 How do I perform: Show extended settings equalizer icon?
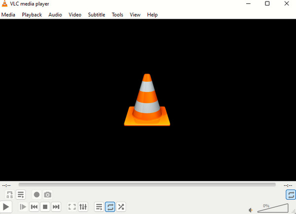83,207
